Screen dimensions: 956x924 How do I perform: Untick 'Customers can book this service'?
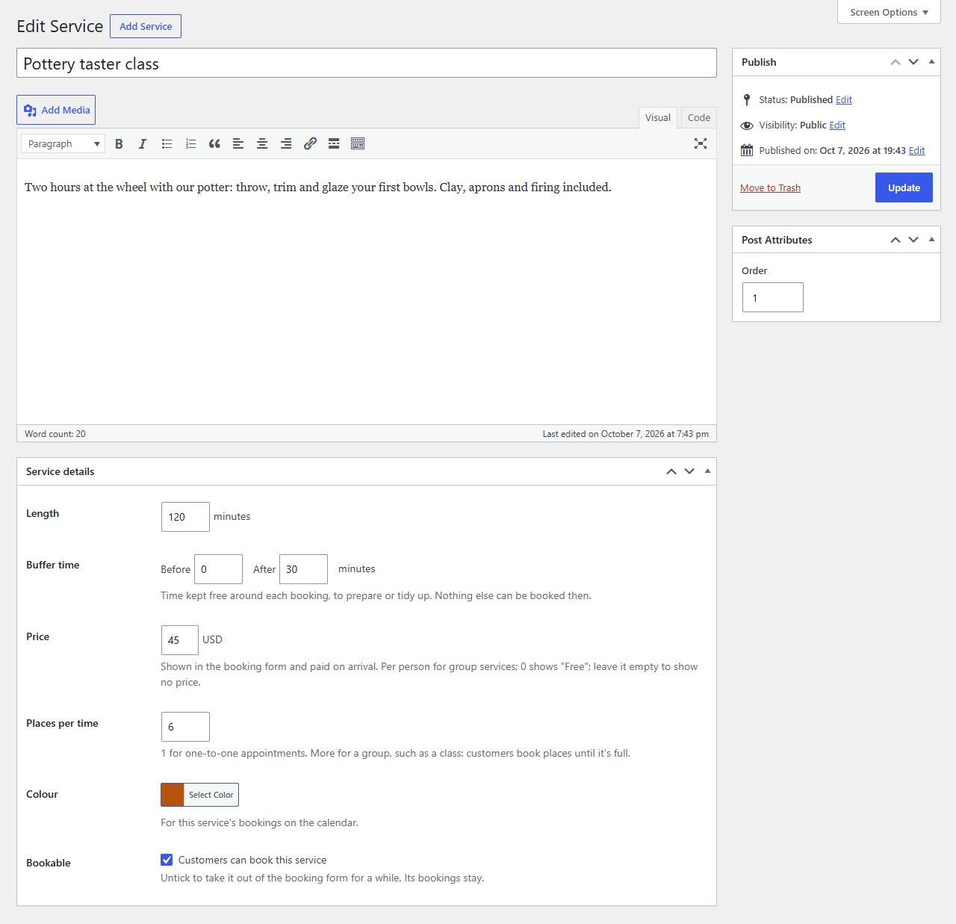click(x=167, y=860)
